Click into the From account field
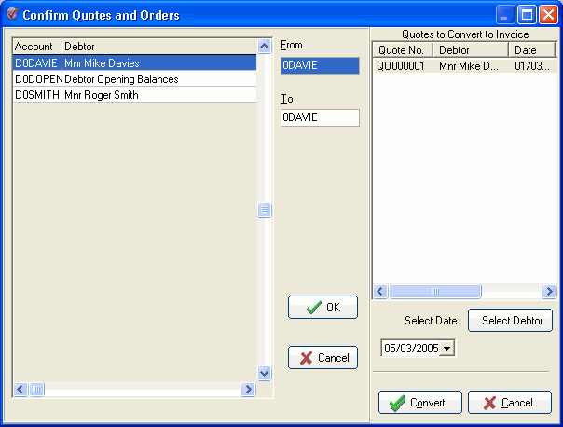The image size is (563, 427). (320, 65)
